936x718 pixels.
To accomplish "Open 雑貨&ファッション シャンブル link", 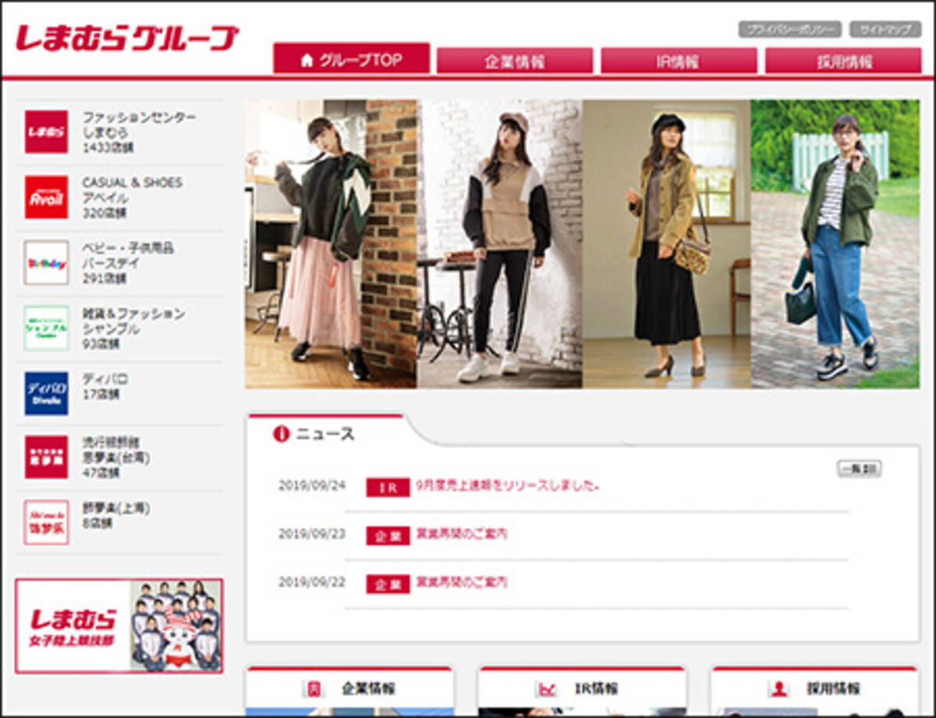I will click(x=133, y=321).
